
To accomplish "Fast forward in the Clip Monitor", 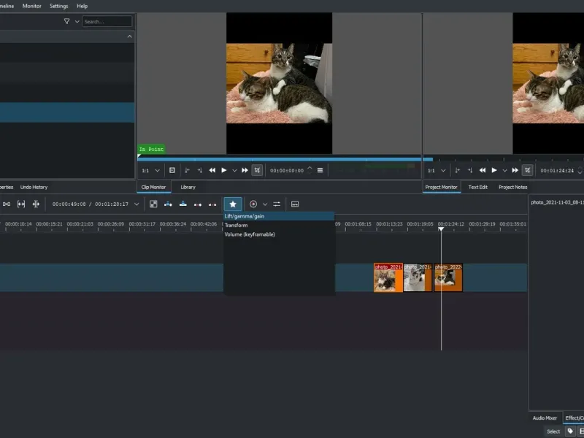I will (x=245, y=170).
